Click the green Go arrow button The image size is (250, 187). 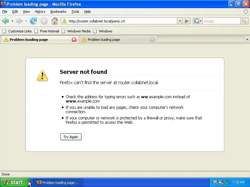coord(186,21)
